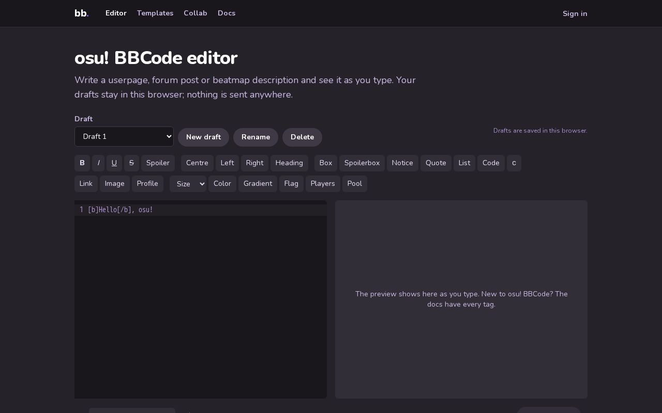Image resolution: width=662 pixels, height=413 pixels.
Task: Insert a Link tag
Action: (x=86, y=184)
